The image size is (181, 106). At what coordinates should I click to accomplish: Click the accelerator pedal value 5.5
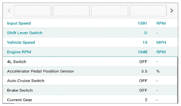[x=144, y=71]
